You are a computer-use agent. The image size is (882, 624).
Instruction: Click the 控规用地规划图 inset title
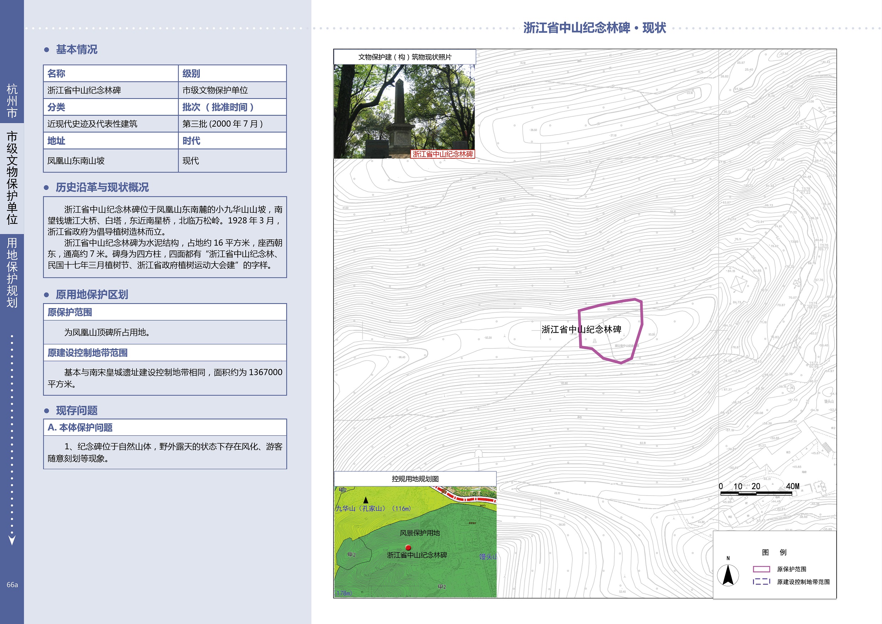click(415, 478)
